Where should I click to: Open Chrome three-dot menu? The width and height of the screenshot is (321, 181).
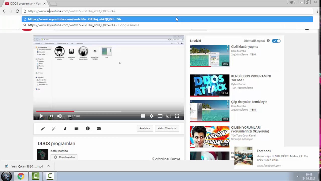click(317, 11)
